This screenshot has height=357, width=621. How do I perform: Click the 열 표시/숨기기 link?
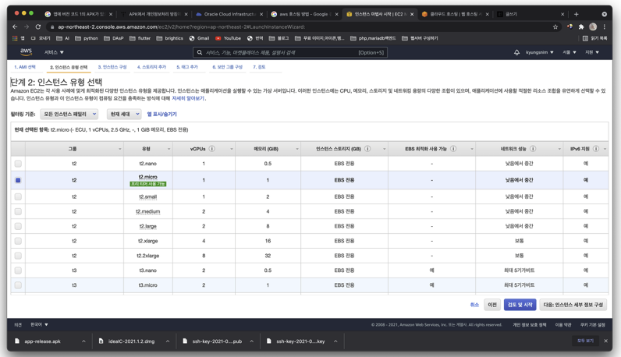pyautogui.click(x=162, y=114)
